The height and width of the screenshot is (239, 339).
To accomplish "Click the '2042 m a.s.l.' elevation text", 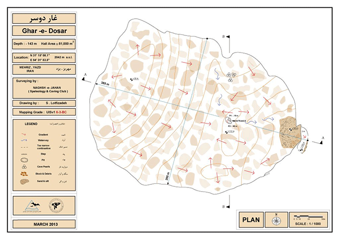I will 63,57.
